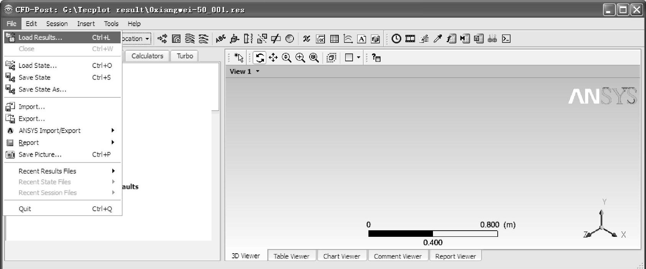Insert a Figure
The height and width of the screenshot is (269, 646).
375,39
